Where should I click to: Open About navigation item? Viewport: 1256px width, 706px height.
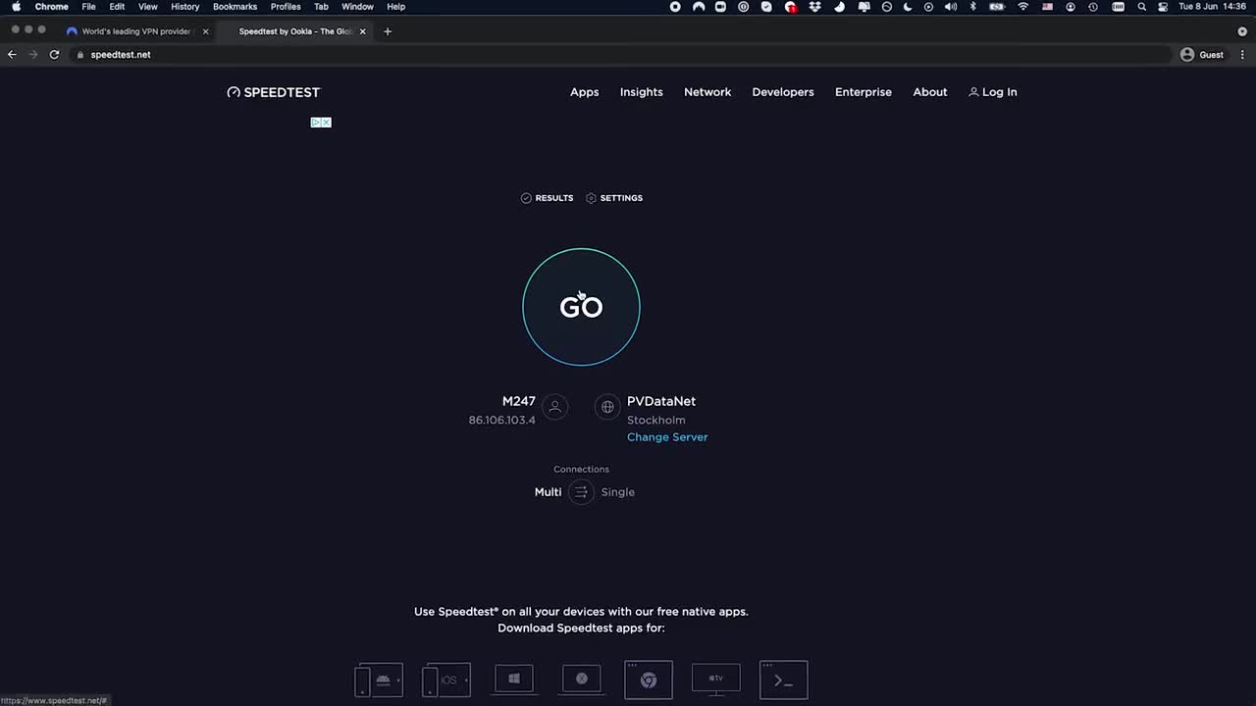coord(930,92)
